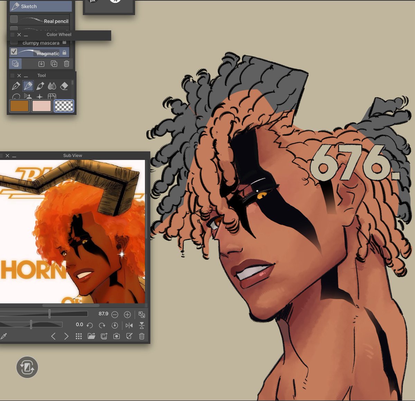Click the Sub View rotation slider

pyautogui.click(x=31, y=325)
